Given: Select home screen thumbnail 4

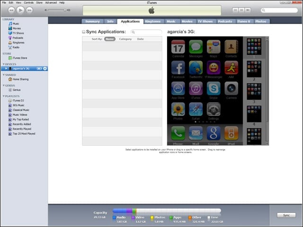Looking at the screenshot, I should click(x=254, y=113).
